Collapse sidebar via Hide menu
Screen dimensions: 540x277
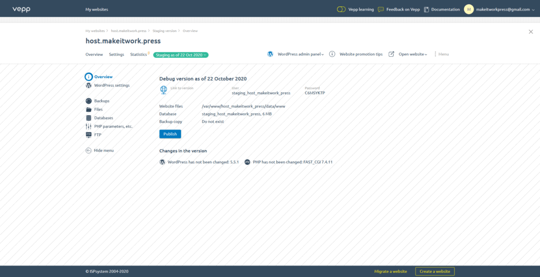pos(104,151)
